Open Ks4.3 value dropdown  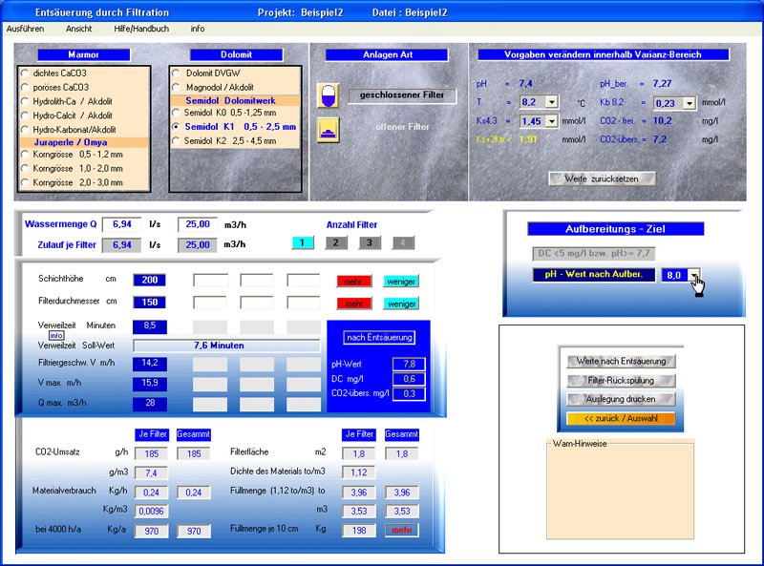click(552, 121)
